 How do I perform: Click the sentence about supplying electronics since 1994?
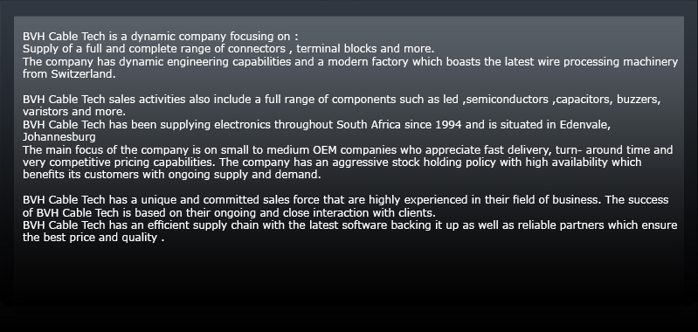coord(316,125)
